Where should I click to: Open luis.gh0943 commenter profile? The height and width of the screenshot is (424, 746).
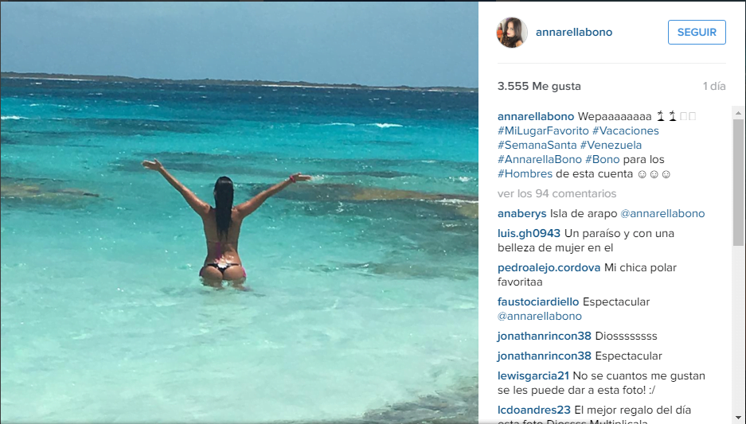coord(529,233)
